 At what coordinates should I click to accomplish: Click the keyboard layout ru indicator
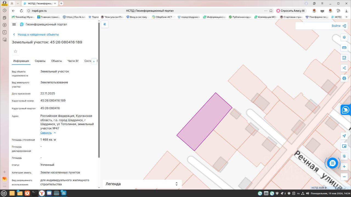tap(298, 193)
